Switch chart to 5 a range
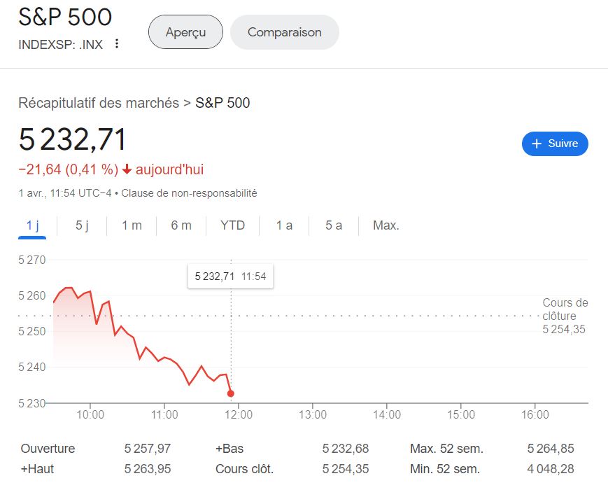This screenshot has height=490, width=608. (334, 225)
